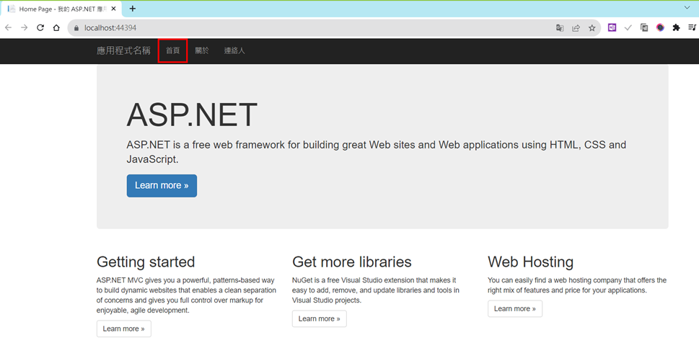The height and width of the screenshot is (348, 699).
Task: Share this page using the share icon
Action: [576, 27]
